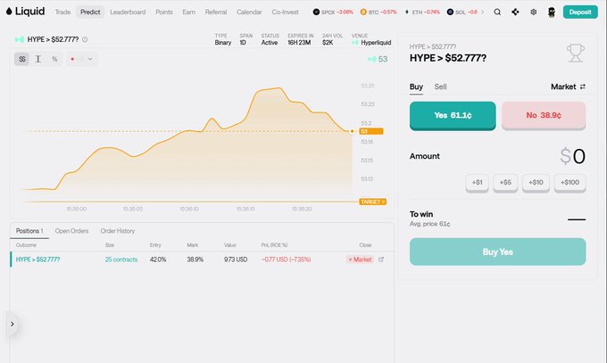
Task: Click the current price 53 indicator
Action: pyautogui.click(x=378, y=59)
